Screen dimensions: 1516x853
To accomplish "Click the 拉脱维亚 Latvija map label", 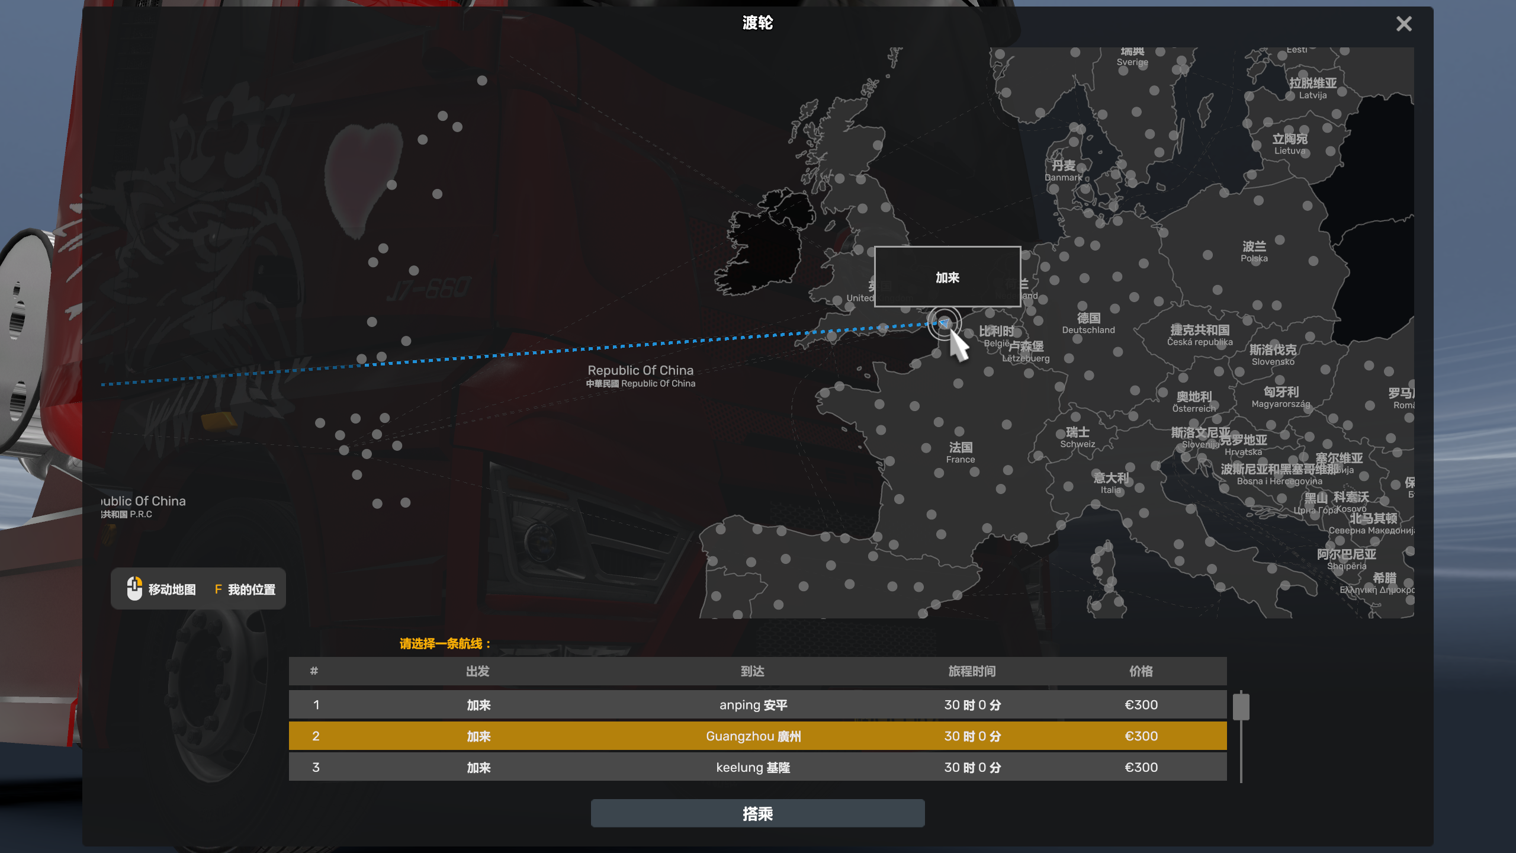I will [x=1313, y=88].
